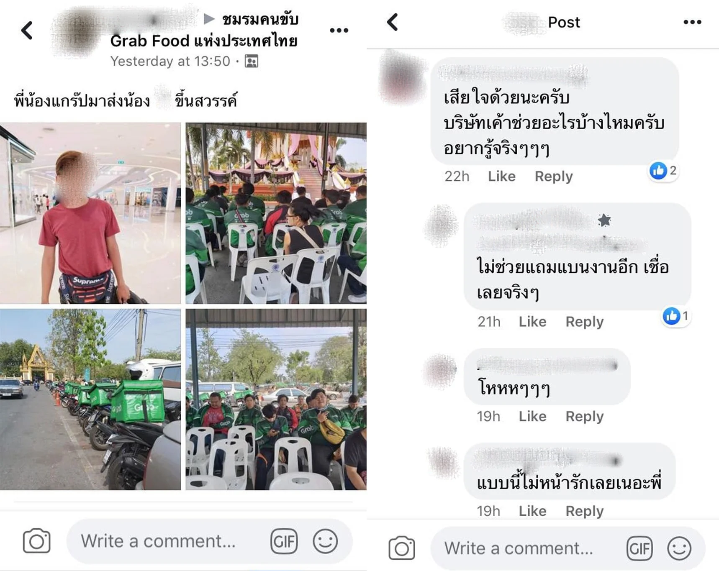The width and height of the screenshot is (719, 571).
Task: Open emoji picker in right comment bar
Action: point(679,548)
